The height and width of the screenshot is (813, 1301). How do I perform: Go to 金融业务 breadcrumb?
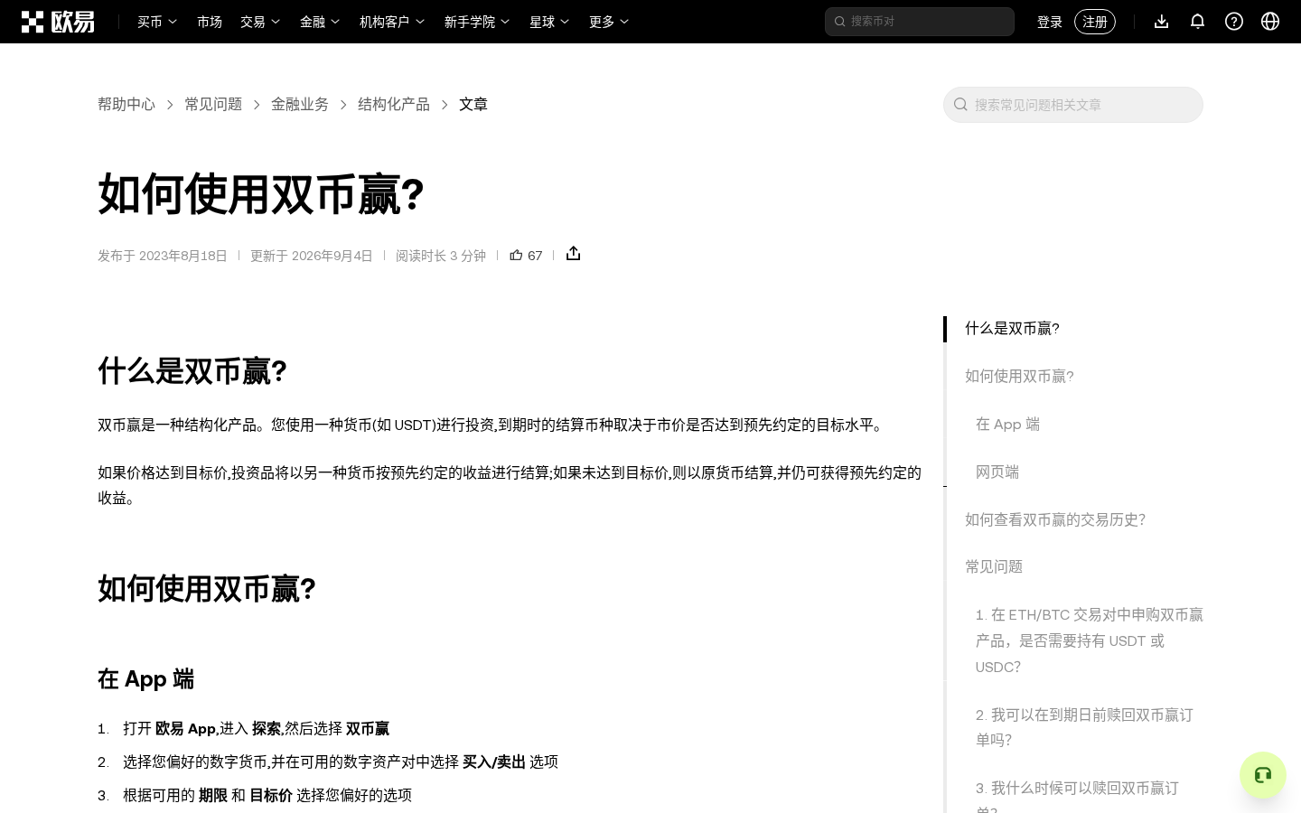tap(300, 105)
